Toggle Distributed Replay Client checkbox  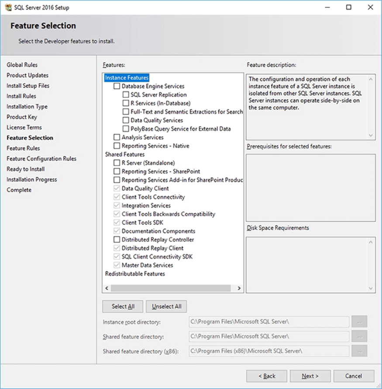117,248
